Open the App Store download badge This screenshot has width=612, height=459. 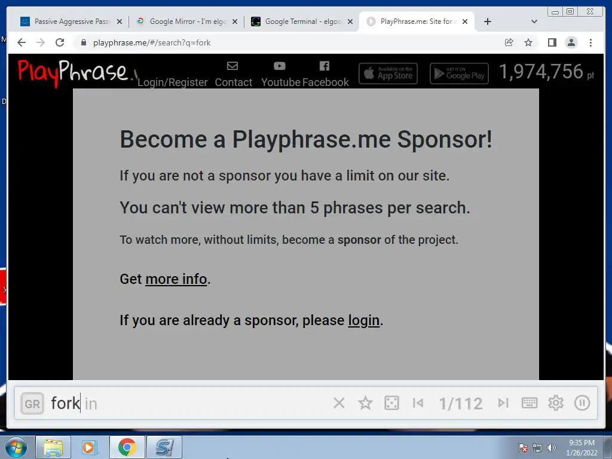coord(388,74)
